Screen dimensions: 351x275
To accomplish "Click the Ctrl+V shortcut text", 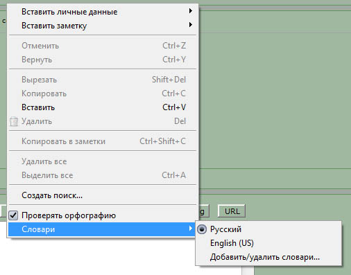I will tap(174, 107).
